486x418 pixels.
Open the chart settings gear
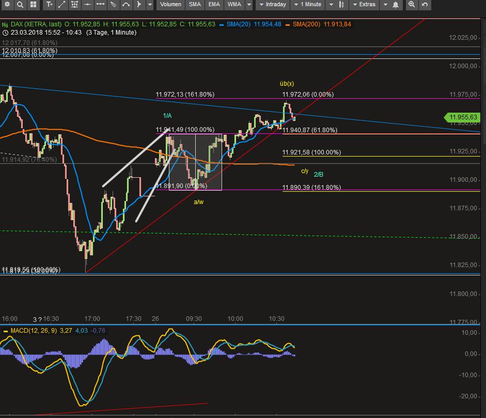coord(7,4)
